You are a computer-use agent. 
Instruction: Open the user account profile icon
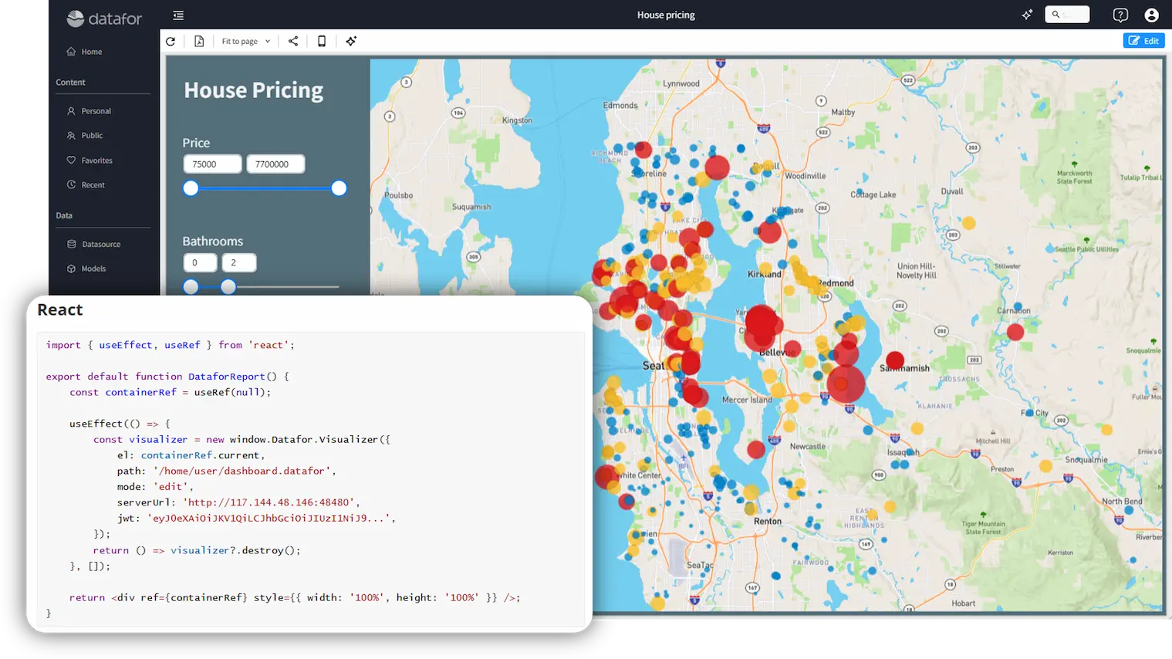coord(1151,15)
